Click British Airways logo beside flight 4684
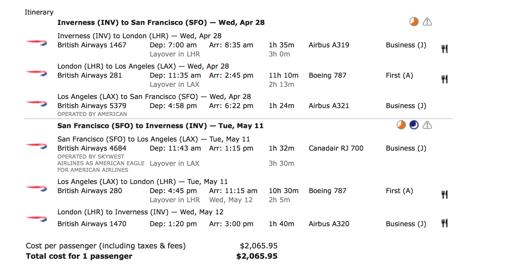 (x=36, y=146)
